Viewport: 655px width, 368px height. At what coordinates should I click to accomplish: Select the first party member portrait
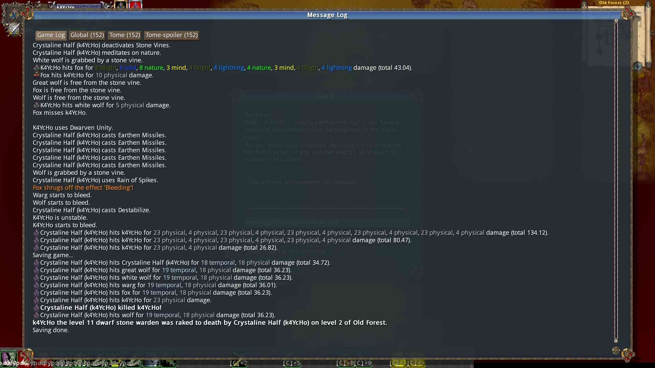pos(121,4)
